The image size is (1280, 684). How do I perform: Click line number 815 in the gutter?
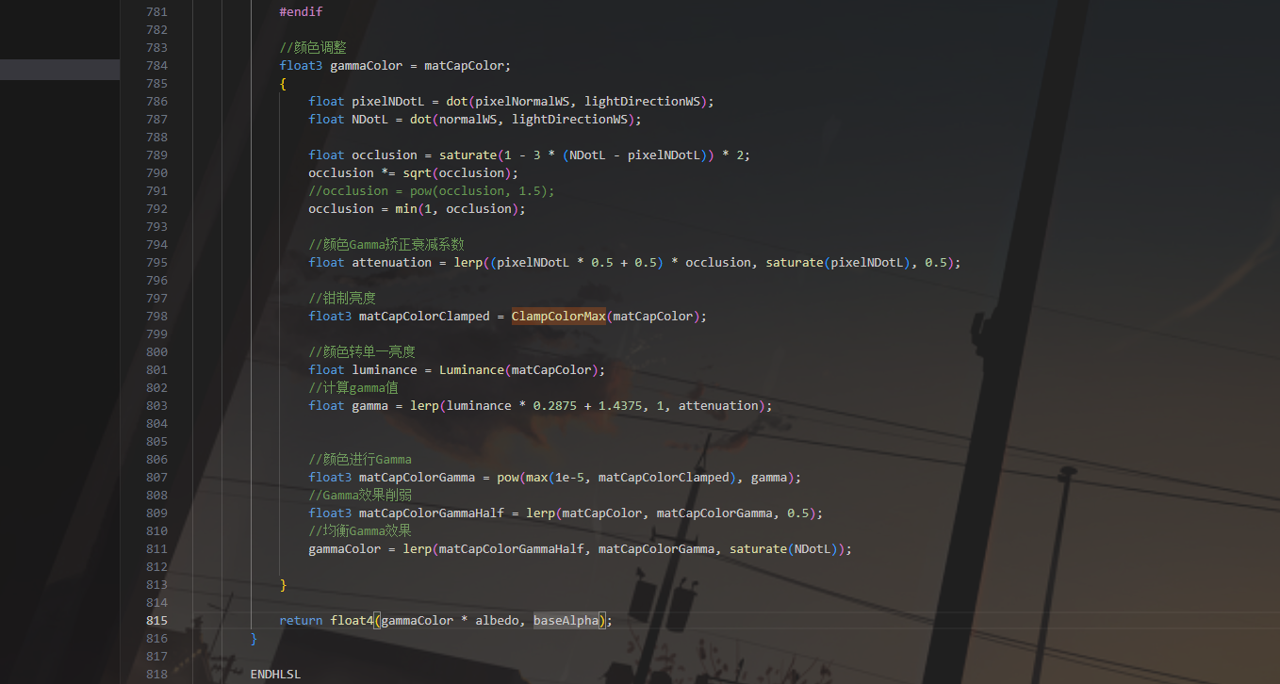click(x=156, y=621)
